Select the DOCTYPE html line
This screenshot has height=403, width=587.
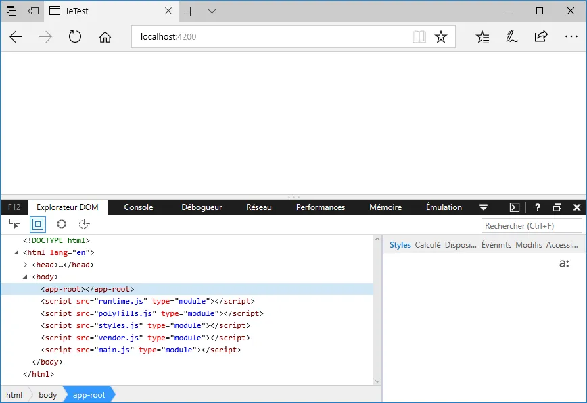click(57, 240)
